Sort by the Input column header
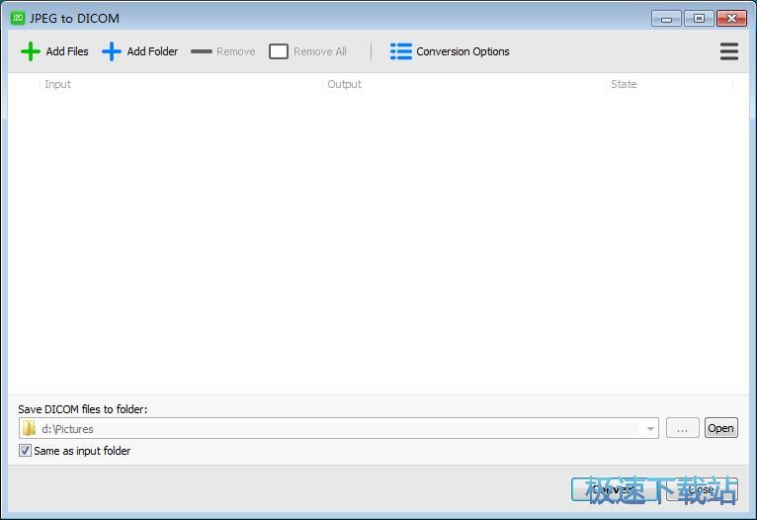This screenshot has width=757, height=520. (x=181, y=84)
